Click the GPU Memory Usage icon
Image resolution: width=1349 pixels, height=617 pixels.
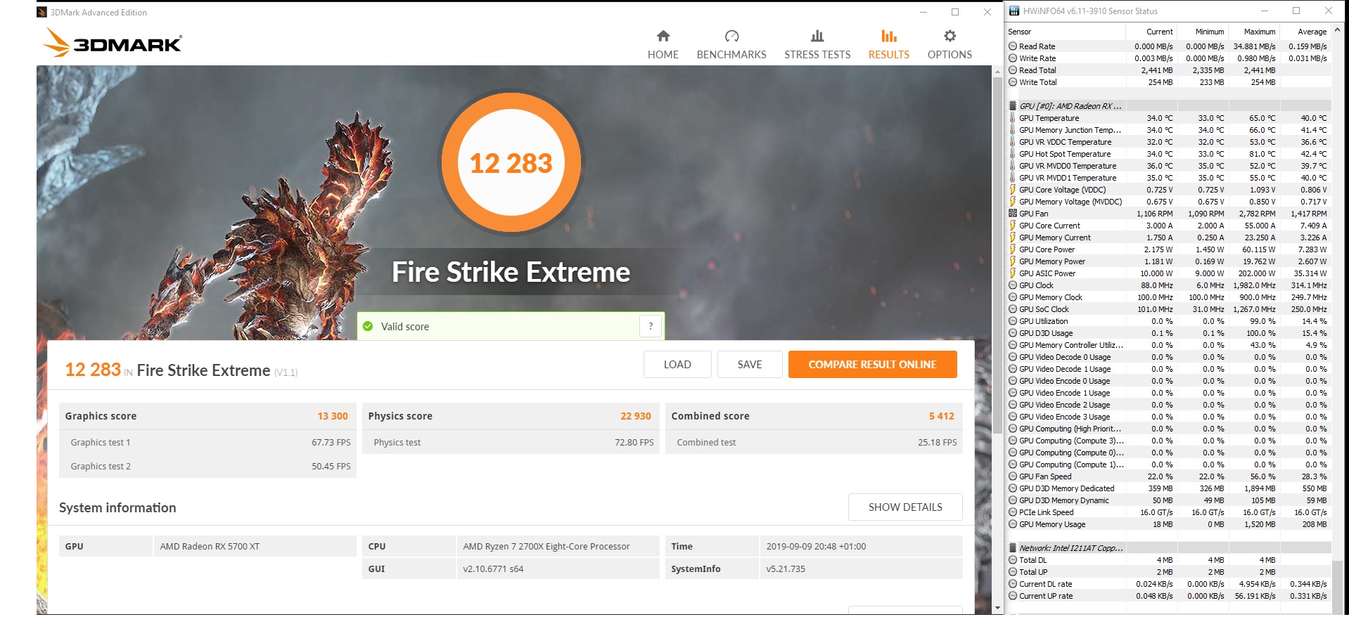point(1013,524)
